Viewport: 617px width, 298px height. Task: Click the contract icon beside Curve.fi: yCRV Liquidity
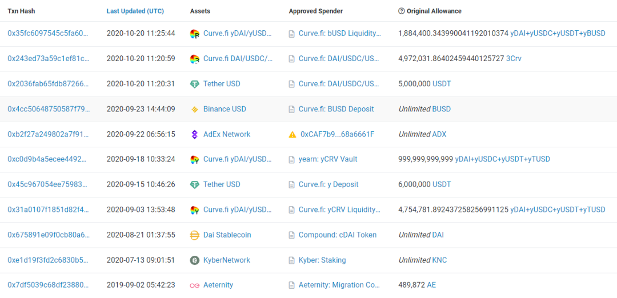click(292, 210)
